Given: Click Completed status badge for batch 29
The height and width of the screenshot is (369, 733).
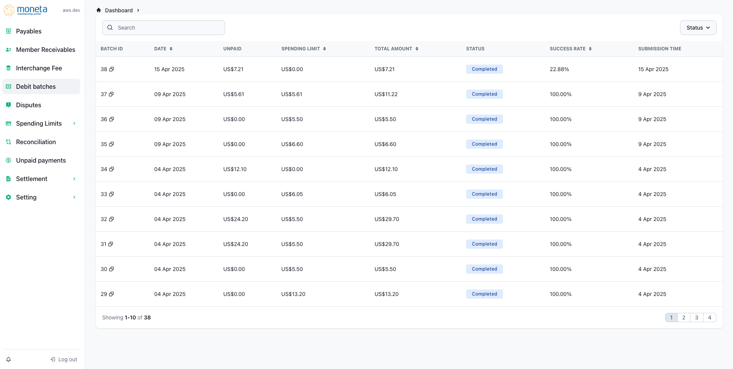Looking at the screenshot, I should click(485, 294).
